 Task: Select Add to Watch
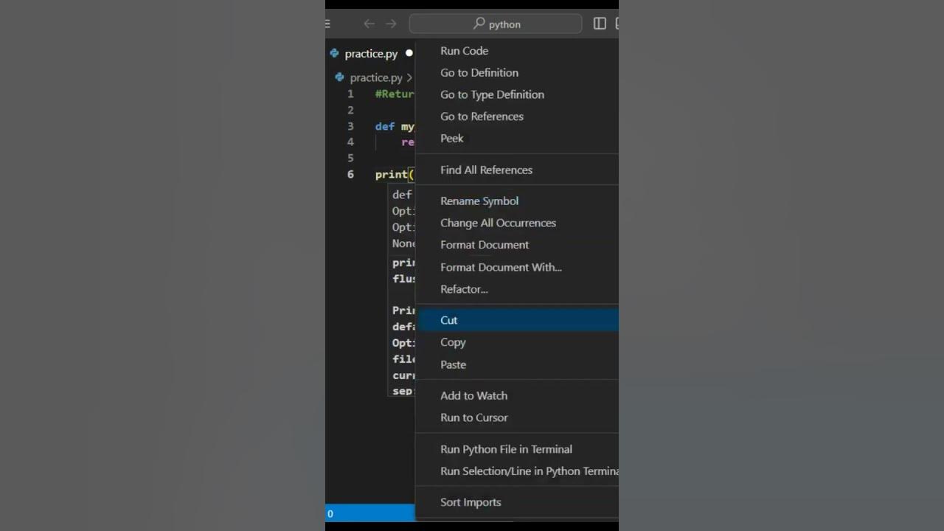point(473,395)
